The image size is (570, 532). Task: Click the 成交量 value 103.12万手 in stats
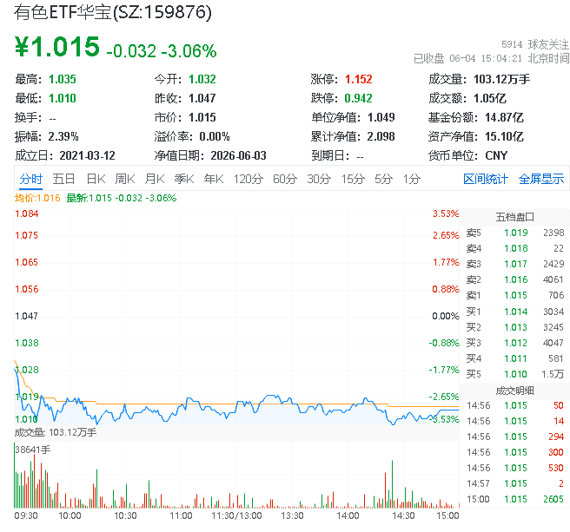(501, 79)
